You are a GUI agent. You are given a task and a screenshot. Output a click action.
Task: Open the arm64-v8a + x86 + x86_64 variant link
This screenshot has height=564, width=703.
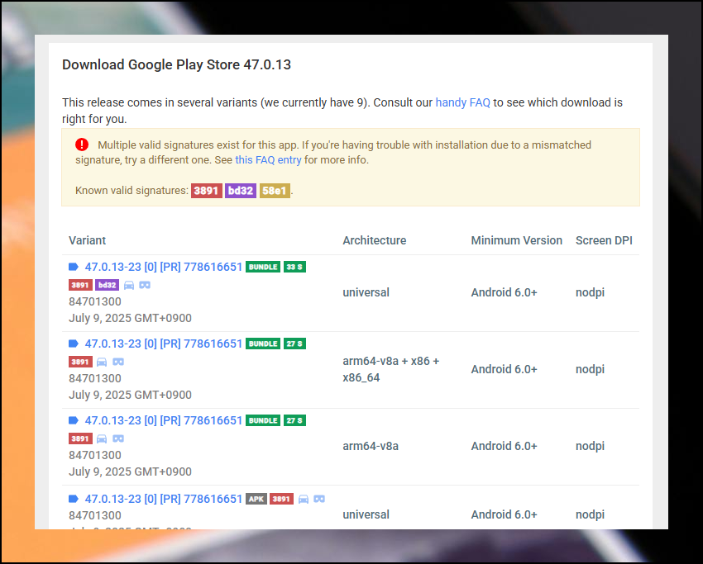[163, 344]
